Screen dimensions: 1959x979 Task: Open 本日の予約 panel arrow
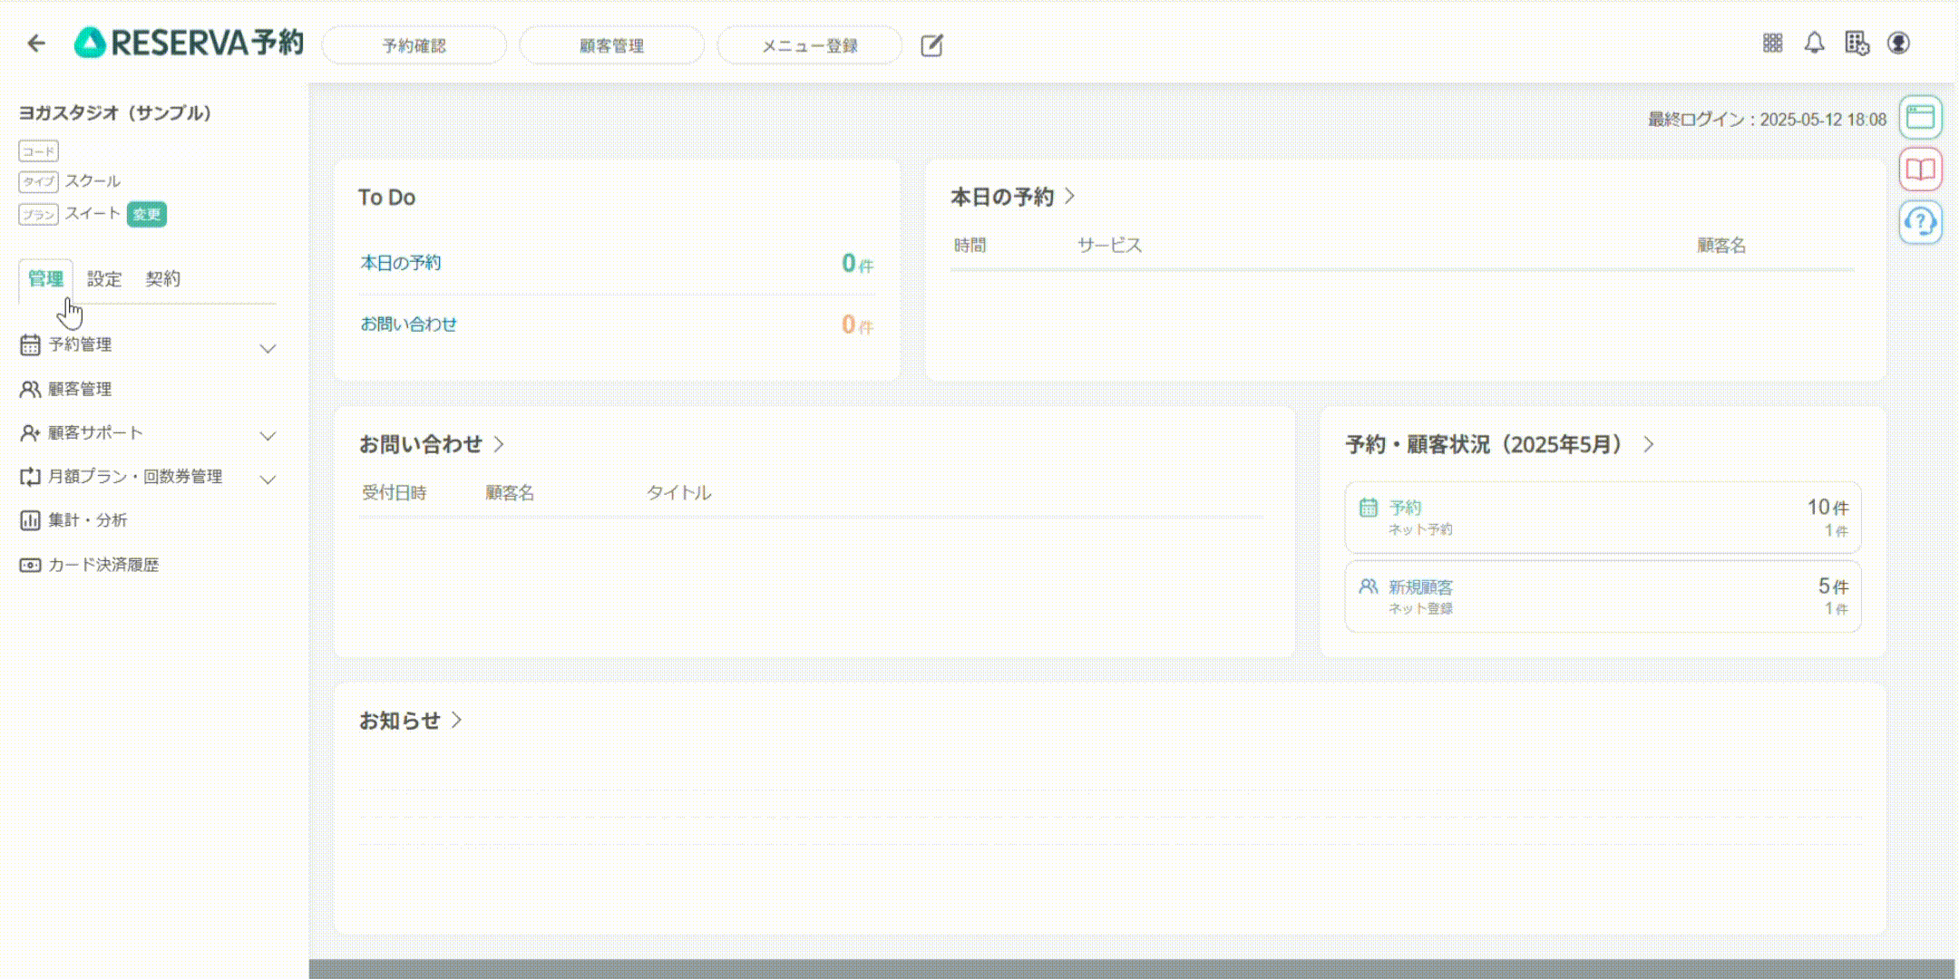pyautogui.click(x=1070, y=196)
